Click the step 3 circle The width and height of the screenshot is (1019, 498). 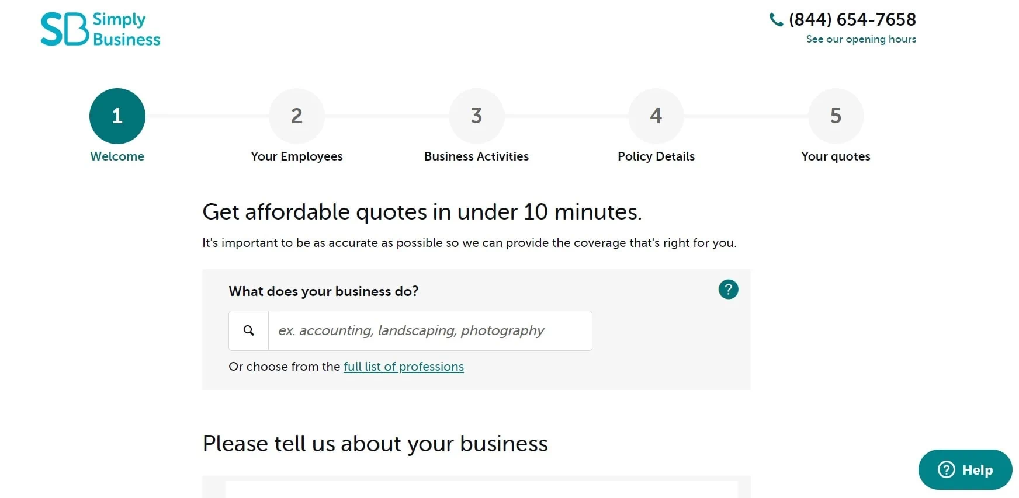477,116
